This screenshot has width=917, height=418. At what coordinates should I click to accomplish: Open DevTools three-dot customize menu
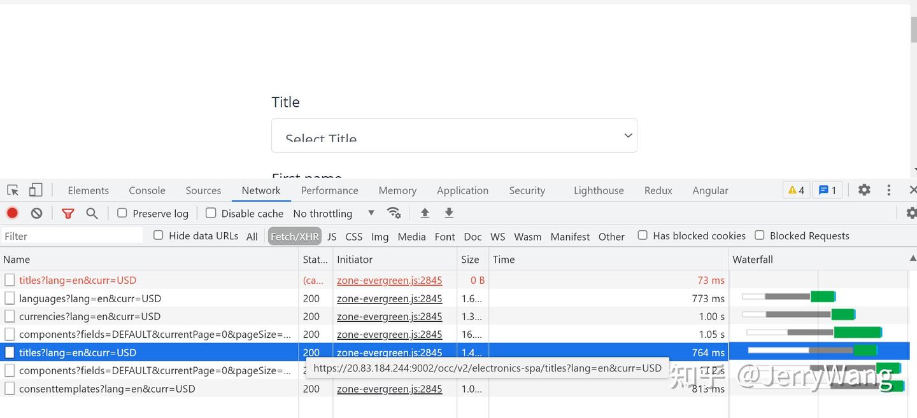coord(888,190)
